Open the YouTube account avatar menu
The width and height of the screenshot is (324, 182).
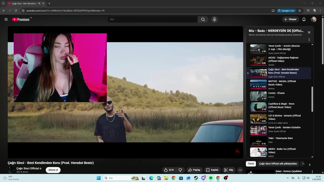[x=314, y=19]
